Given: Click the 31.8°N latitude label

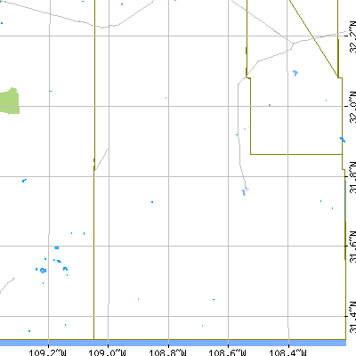Looking at the screenshot, I should click(352, 177).
